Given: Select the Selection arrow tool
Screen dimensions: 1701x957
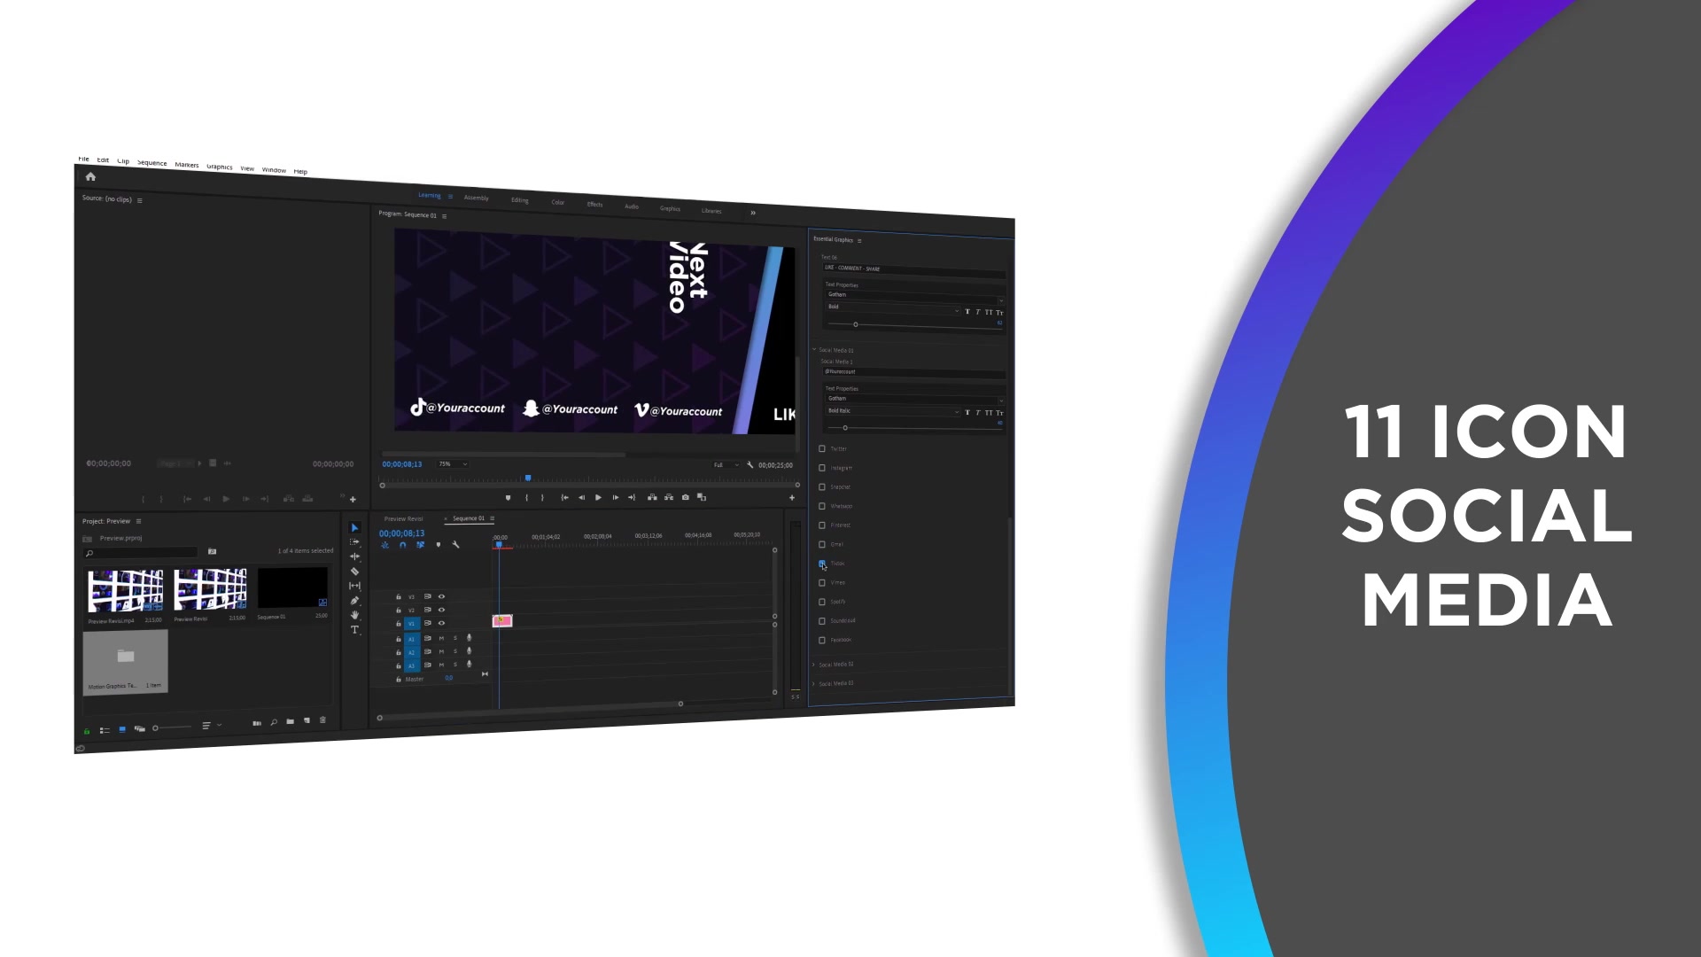Looking at the screenshot, I should (354, 528).
